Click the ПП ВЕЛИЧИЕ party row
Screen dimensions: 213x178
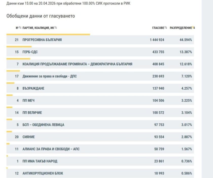32,113
